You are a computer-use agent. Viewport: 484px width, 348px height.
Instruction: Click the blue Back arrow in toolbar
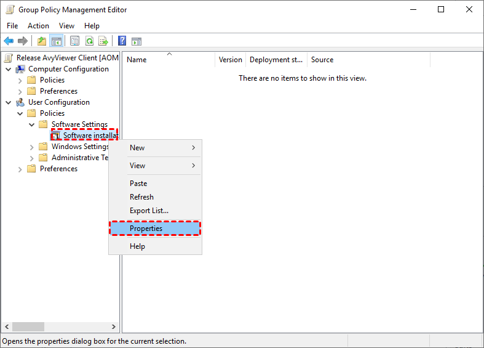[x=9, y=41]
